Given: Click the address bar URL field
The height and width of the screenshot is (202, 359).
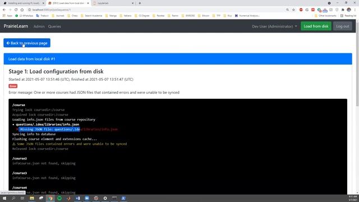Looking at the screenshot, I should [x=156, y=10].
